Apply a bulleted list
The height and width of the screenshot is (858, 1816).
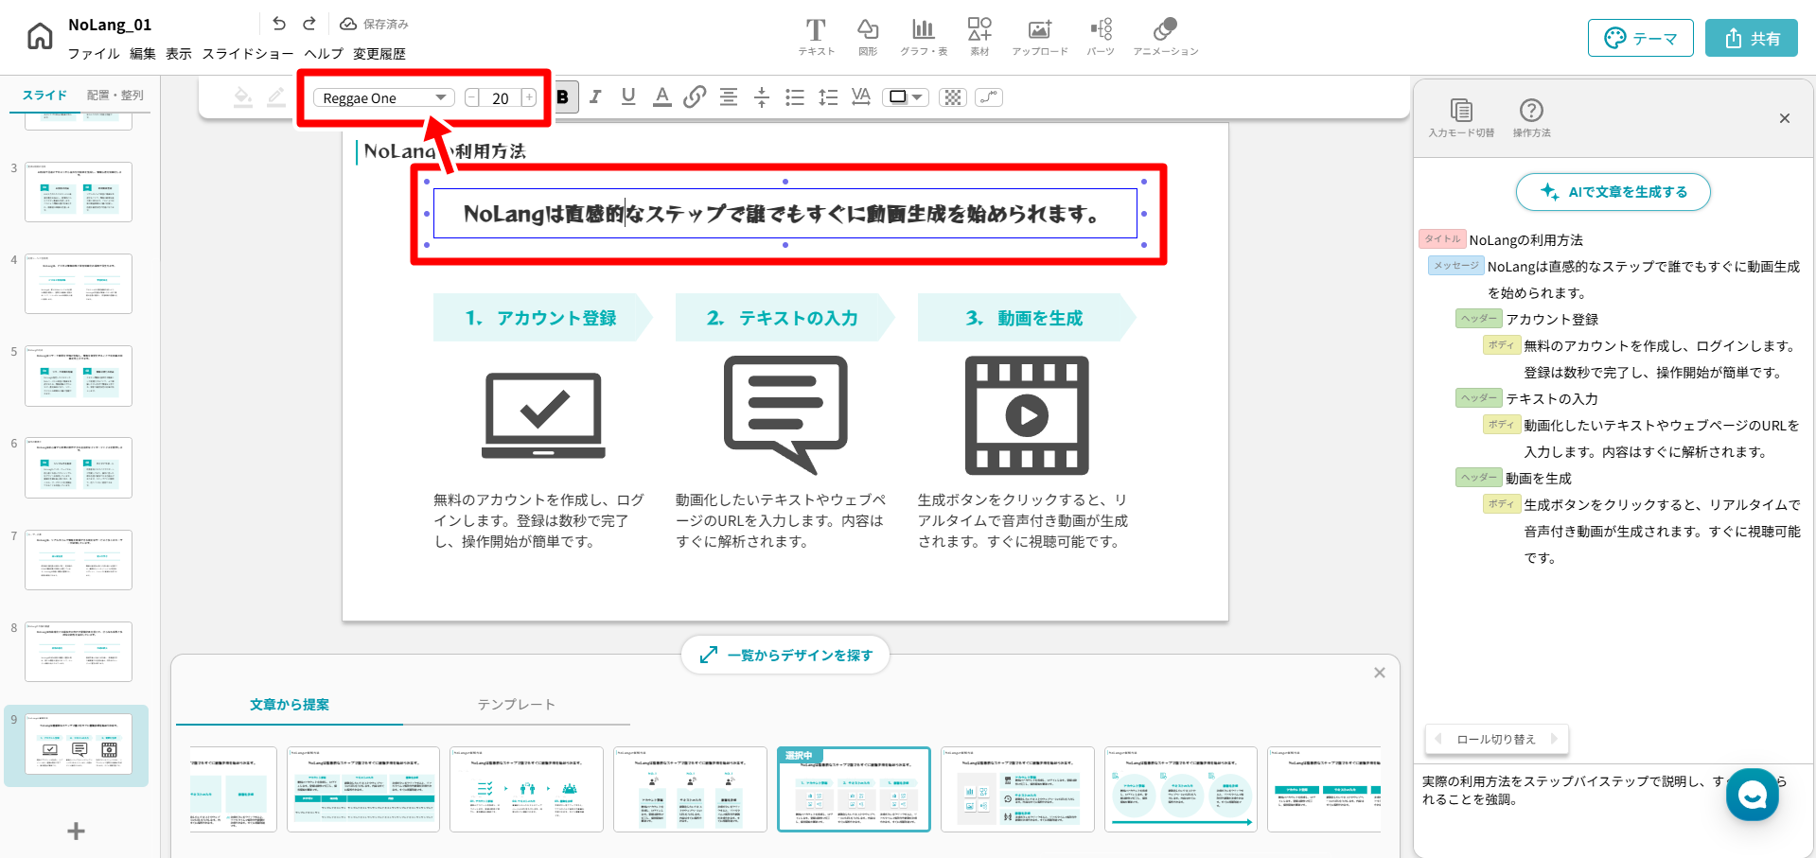795,96
